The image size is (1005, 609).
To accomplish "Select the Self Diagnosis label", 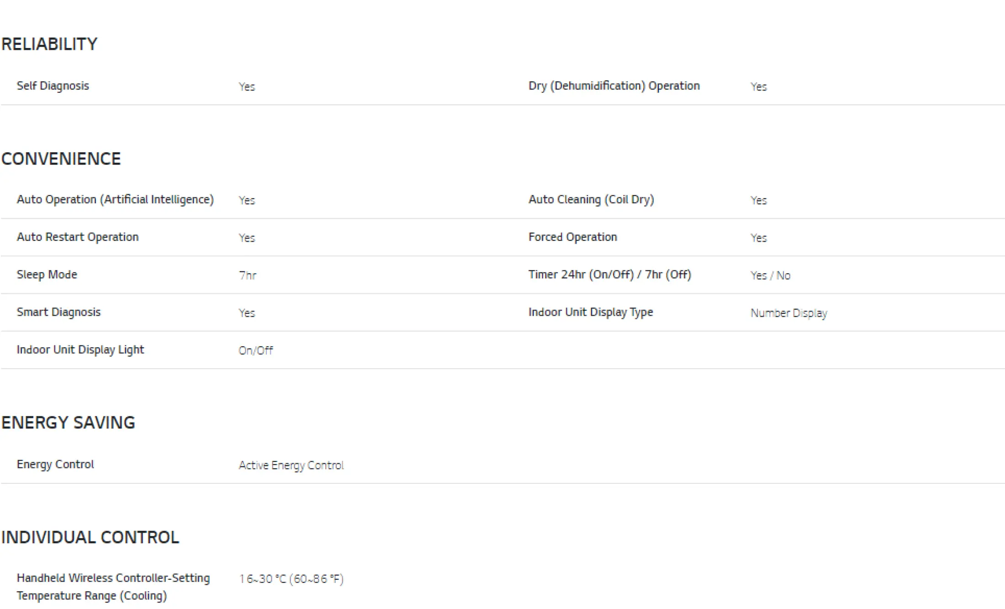I will point(53,86).
